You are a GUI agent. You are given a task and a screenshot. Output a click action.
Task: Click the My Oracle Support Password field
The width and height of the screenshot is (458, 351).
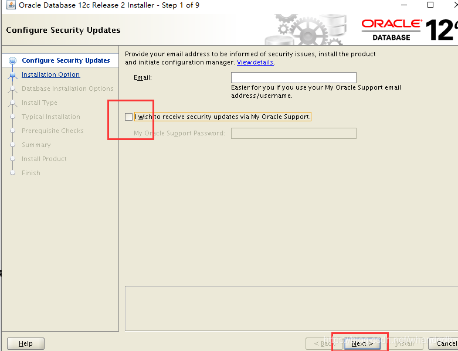click(x=294, y=134)
